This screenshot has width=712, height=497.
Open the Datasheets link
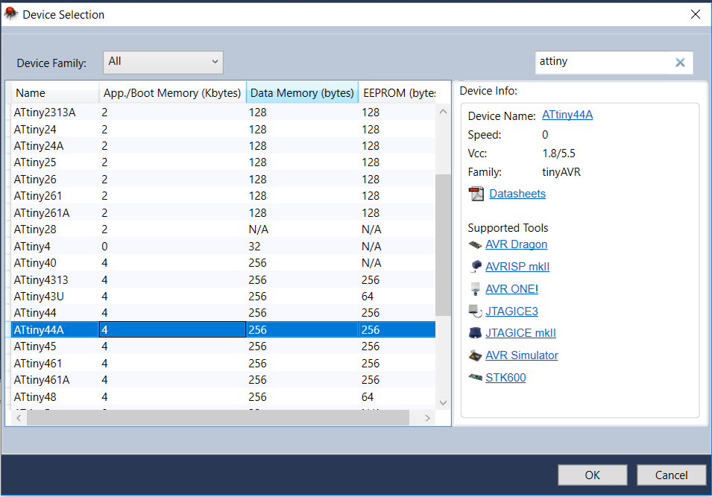click(517, 194)
